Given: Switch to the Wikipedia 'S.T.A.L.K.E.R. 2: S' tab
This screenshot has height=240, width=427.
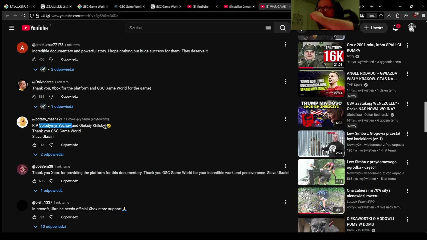Looking at the screenshot, I should (56, 6).
